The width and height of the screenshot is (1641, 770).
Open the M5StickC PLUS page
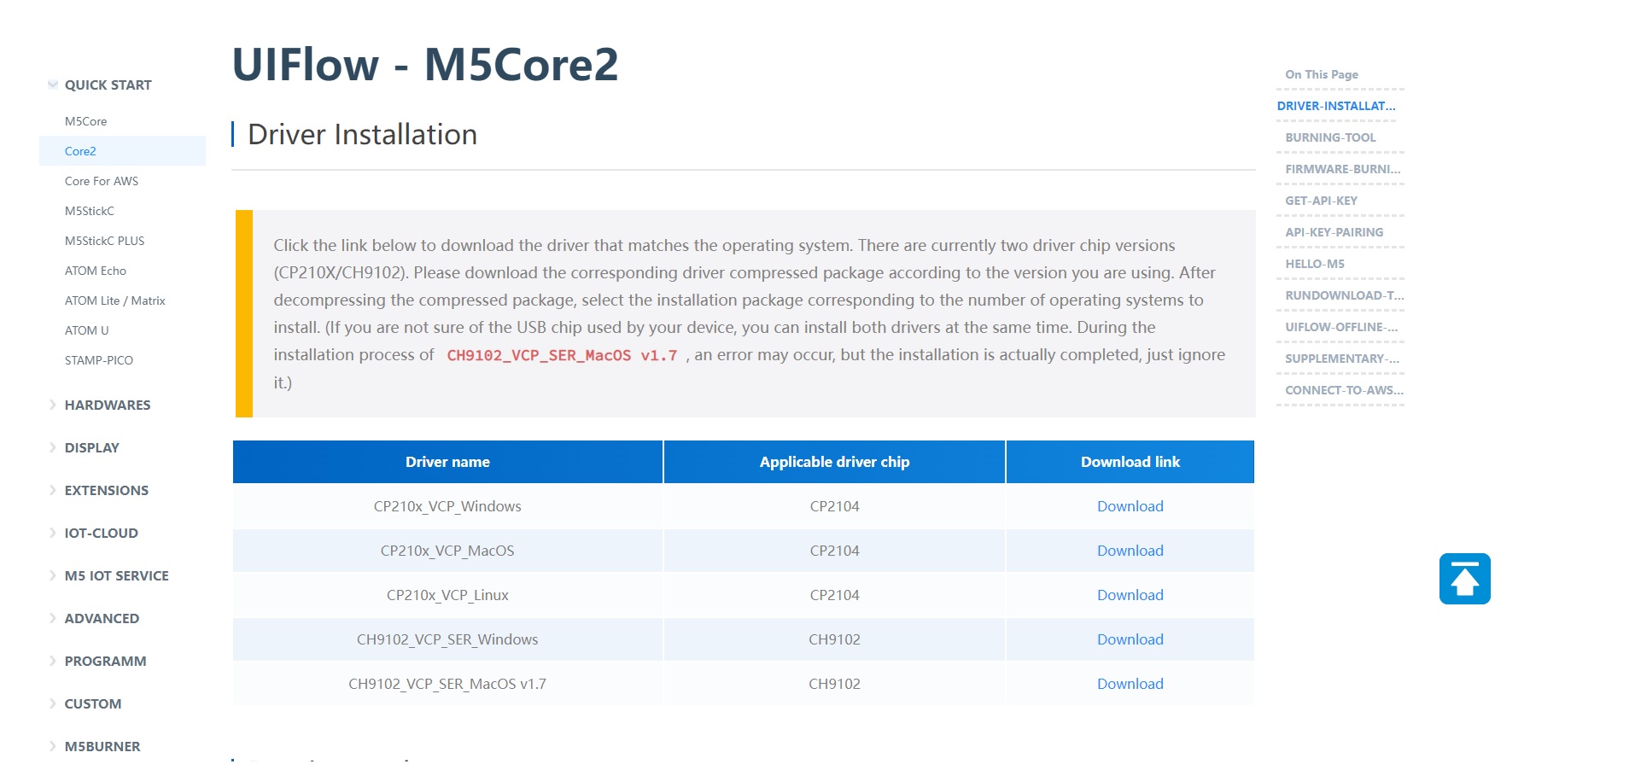[x=105, y=241]
